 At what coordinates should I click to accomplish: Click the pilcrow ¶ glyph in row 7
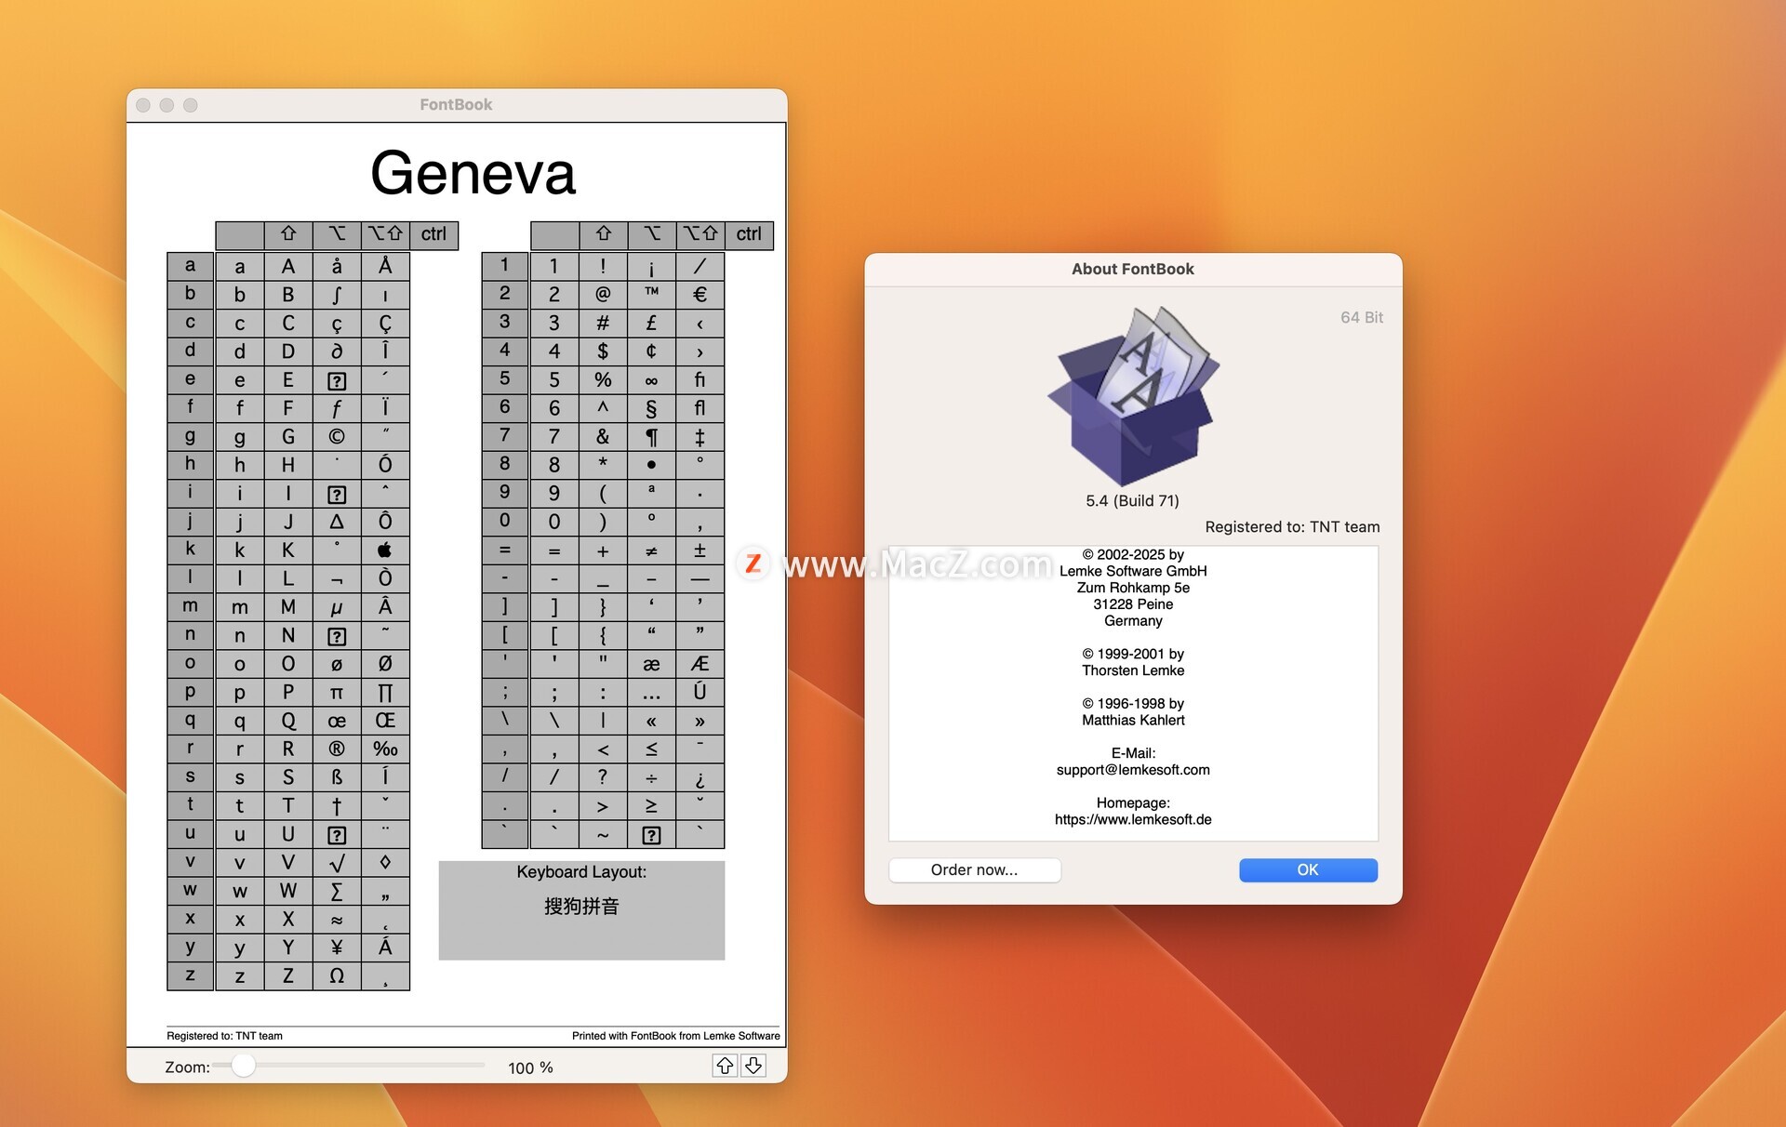point(652,436)
